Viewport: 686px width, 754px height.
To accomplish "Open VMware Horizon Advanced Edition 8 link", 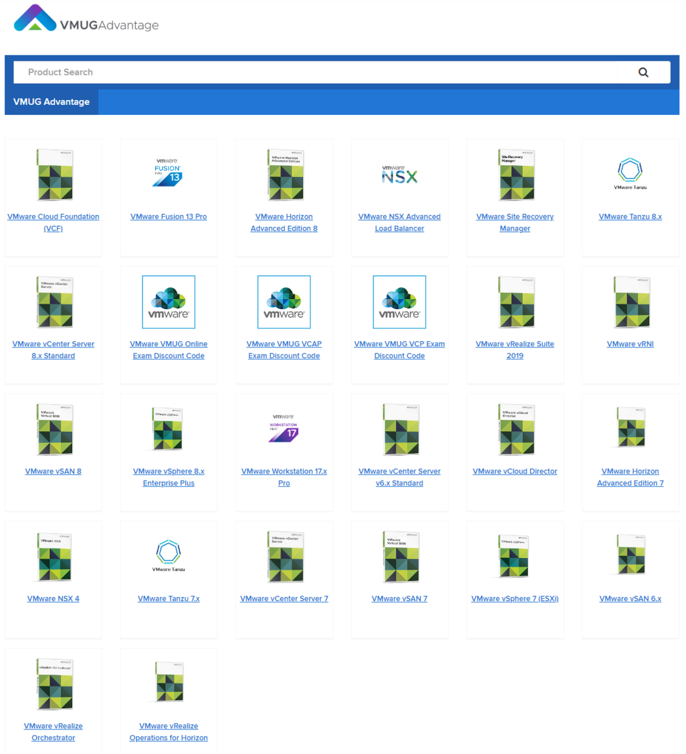I will point(284,222).
